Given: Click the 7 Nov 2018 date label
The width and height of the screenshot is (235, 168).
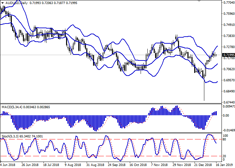Looking at the screenshot, I should click(x=159, y=165).
